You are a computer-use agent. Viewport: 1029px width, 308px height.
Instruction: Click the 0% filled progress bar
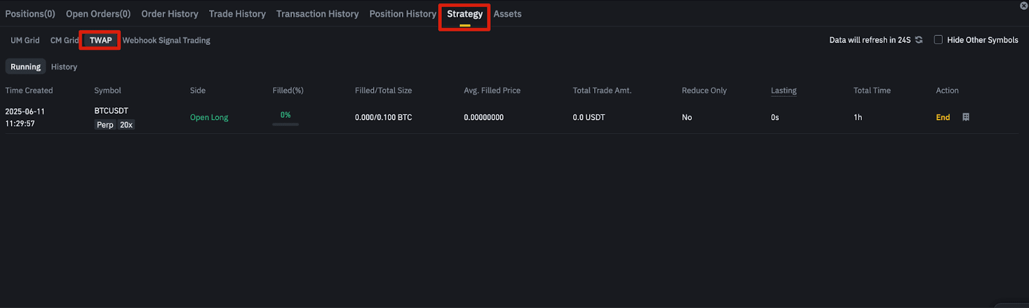(286, 124)
